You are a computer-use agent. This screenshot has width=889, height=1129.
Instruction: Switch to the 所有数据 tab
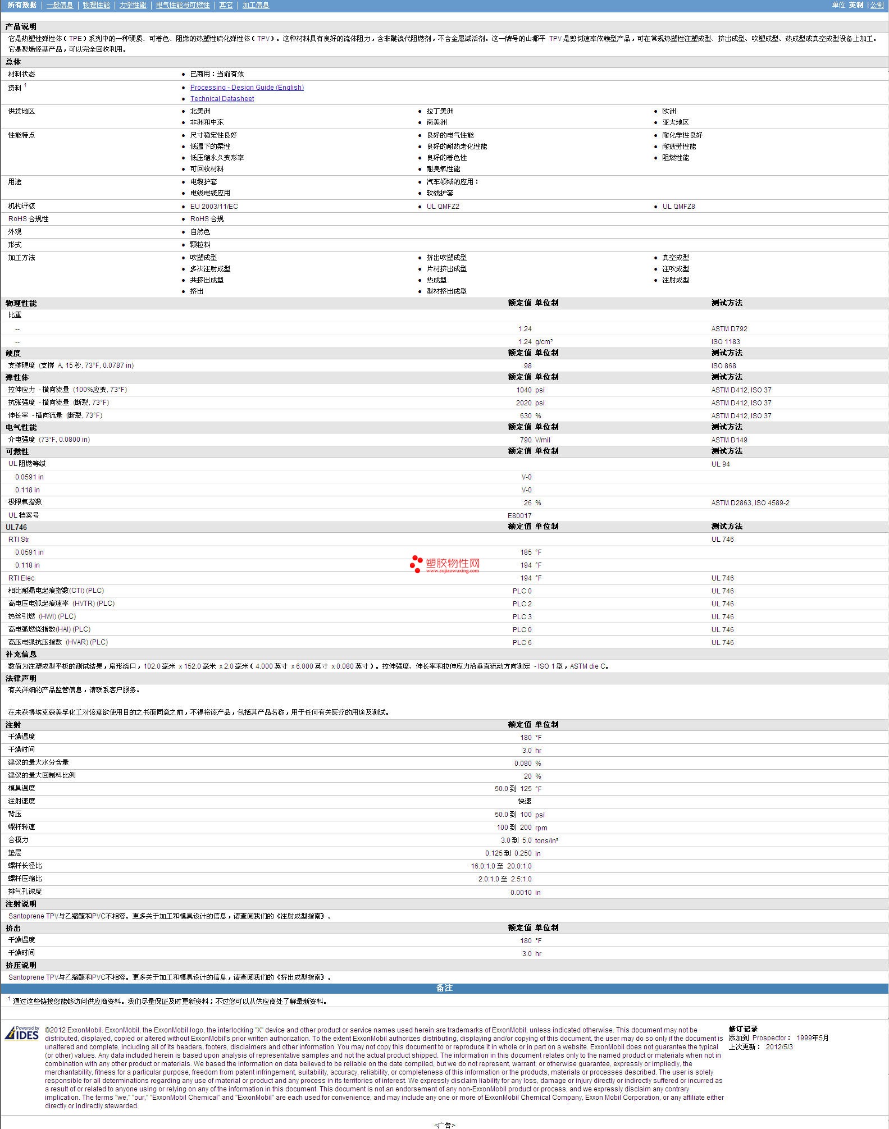22,5
